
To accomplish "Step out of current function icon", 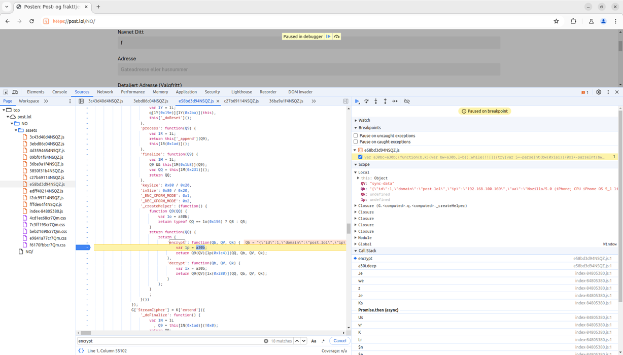I will [385, 101].
